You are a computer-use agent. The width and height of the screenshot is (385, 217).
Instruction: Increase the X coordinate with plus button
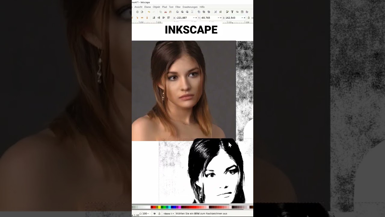[196, 18]
